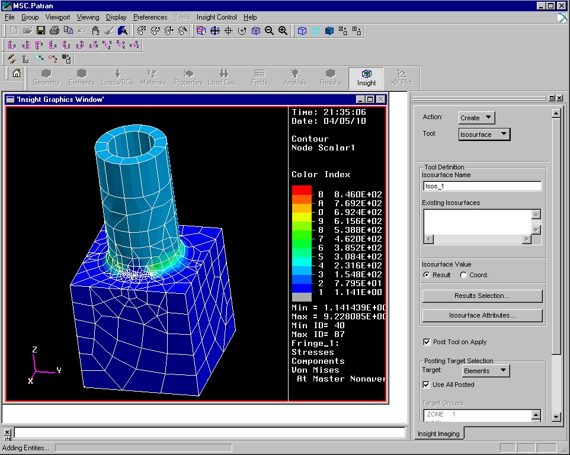Click the Zoom Out magnifier icon
Image resolution: width=570 pixels, height=455 pixels.
270,31
